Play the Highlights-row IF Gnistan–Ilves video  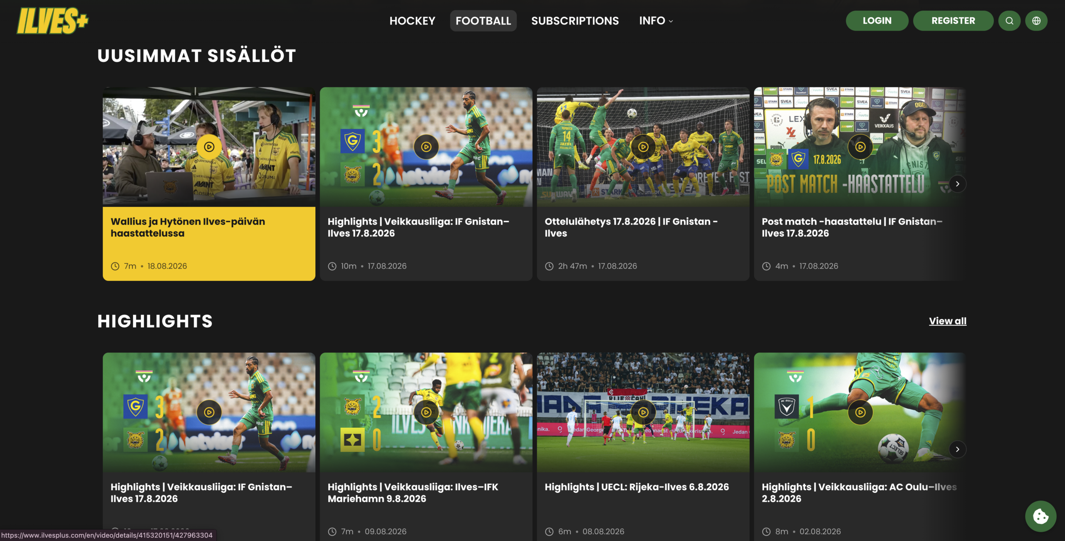[209, 412]
